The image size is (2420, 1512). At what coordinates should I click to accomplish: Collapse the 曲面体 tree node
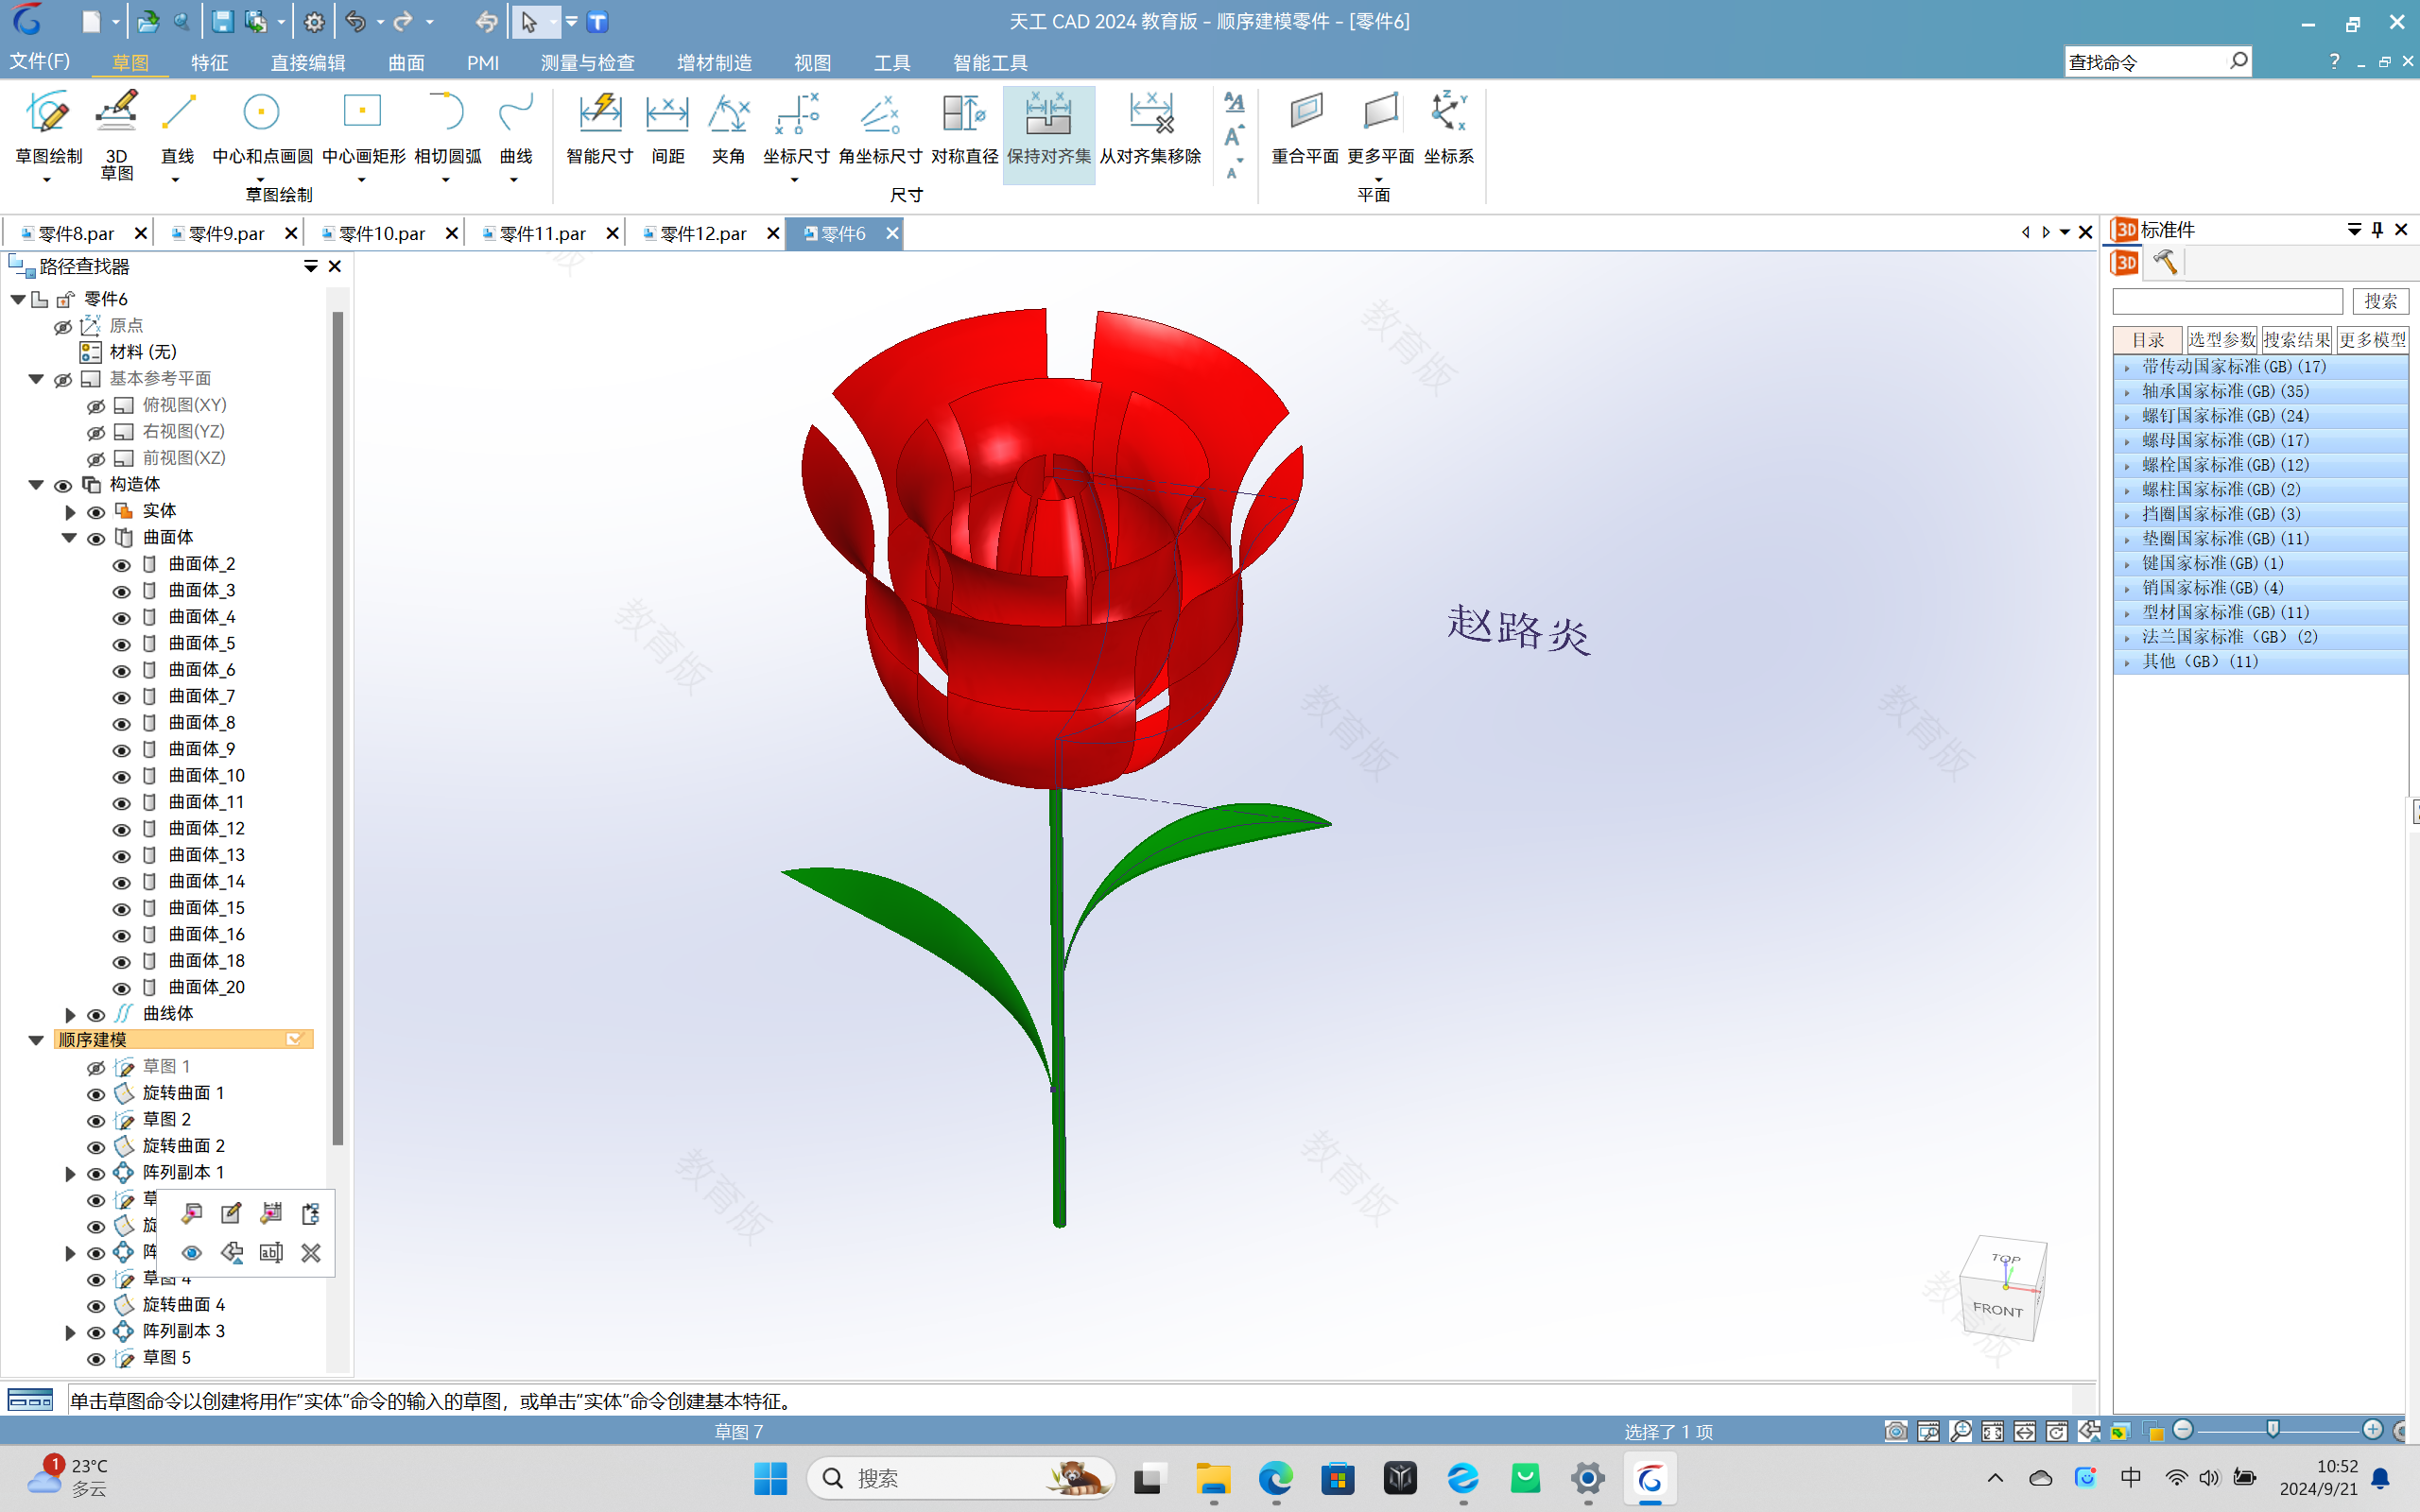(x=69, y=538)
